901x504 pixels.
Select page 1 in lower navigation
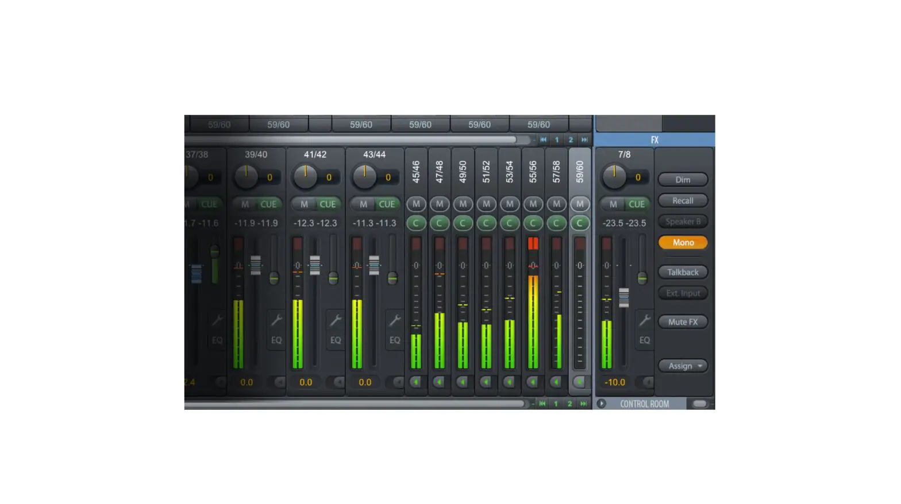tap(556, 404)
